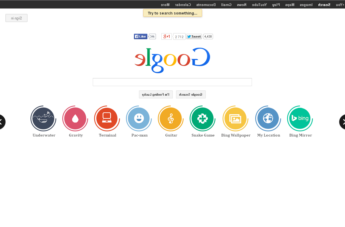
Task: Click the Try to search something tooltip
Action: [173, 13]
